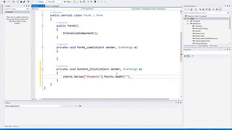
Task: Click Refresh icon in Solution Explorer
Action: tap(203, 9)
